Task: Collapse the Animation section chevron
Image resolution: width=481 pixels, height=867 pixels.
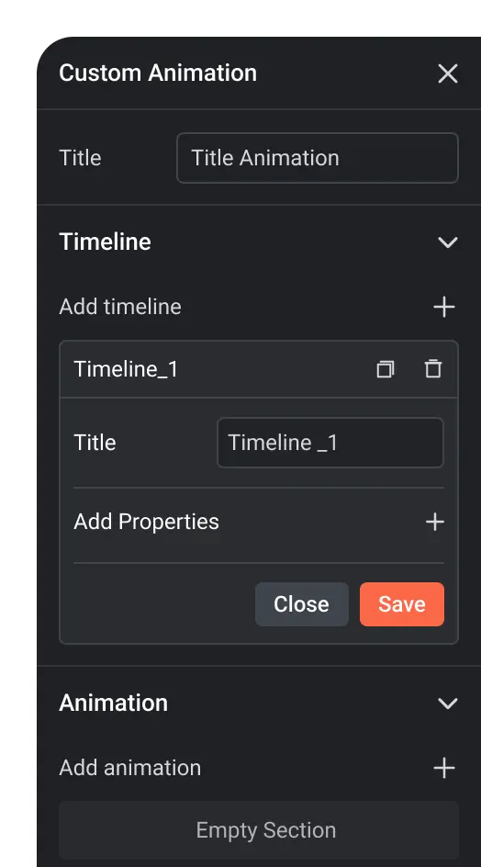Action: coord(447,704)
